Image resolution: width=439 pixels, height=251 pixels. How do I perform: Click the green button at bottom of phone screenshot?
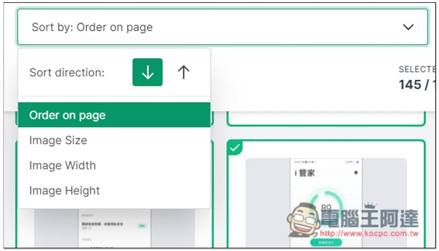[x=326, y=242]
